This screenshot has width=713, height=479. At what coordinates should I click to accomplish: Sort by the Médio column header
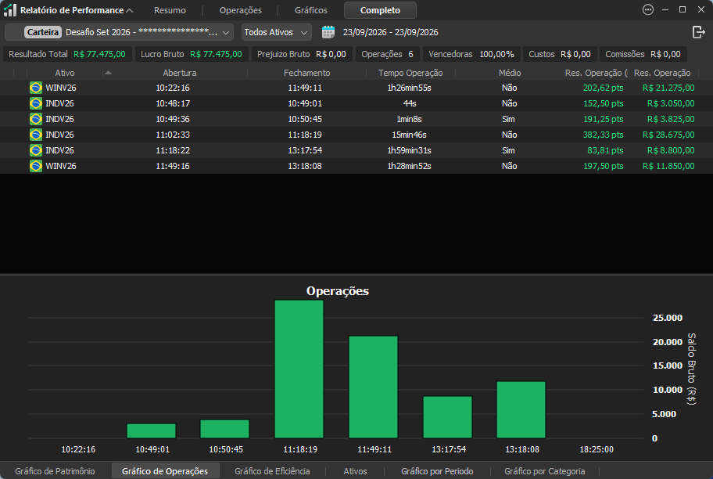pos(510,73)
